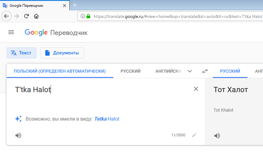
Task: Swap source and target languages
Action: pyautogui.click(x=205, y=71)
